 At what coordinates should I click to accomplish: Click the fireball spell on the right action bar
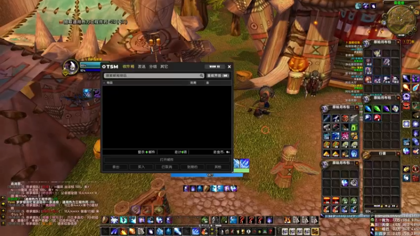click(406, 88)
